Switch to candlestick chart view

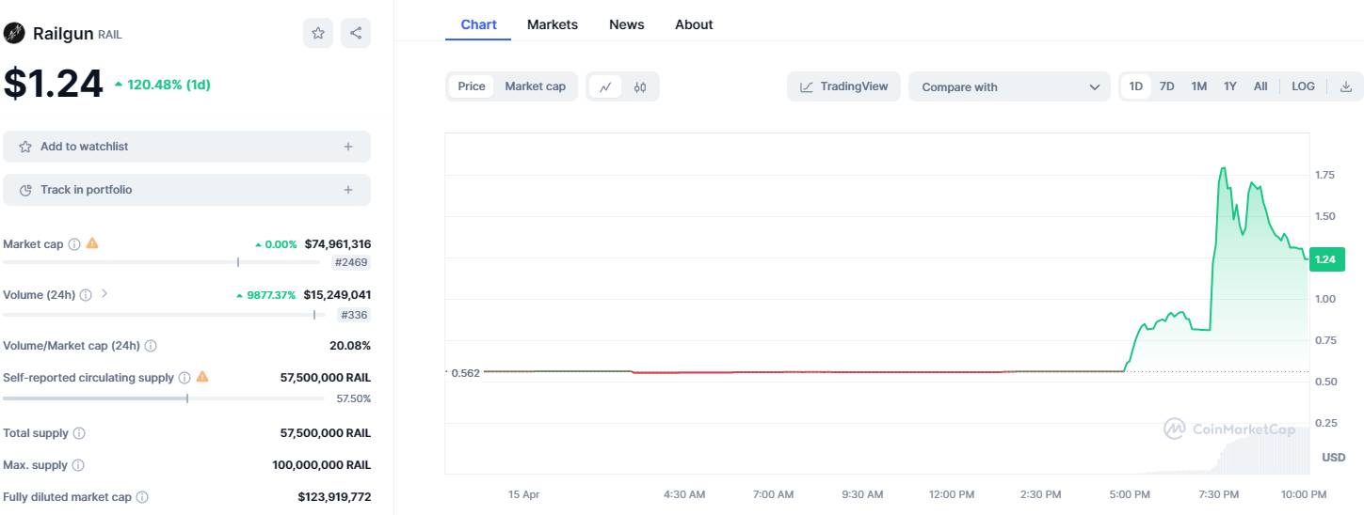click(x=640, y=87)
